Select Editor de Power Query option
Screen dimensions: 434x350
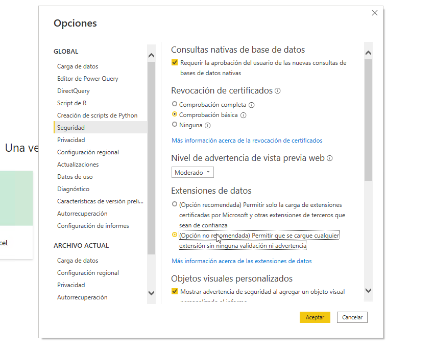click(x=87, y=79)
